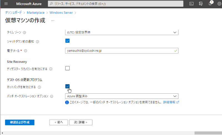Toggle ホットパッチを有効にする checkbox
The height and width of the screenshot is (135, 222).
point(67,86)
